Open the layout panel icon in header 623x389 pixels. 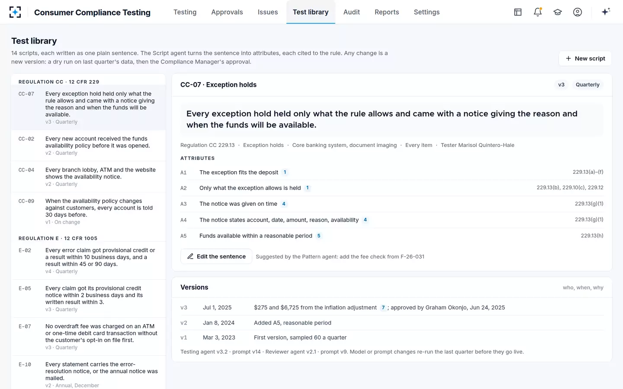click(x=518, y=12)
